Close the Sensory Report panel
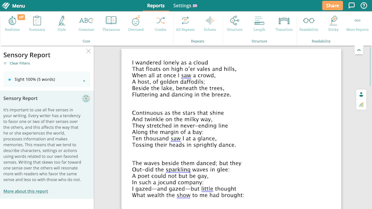Viewport: 372px width, 209px height. (88, 51)
